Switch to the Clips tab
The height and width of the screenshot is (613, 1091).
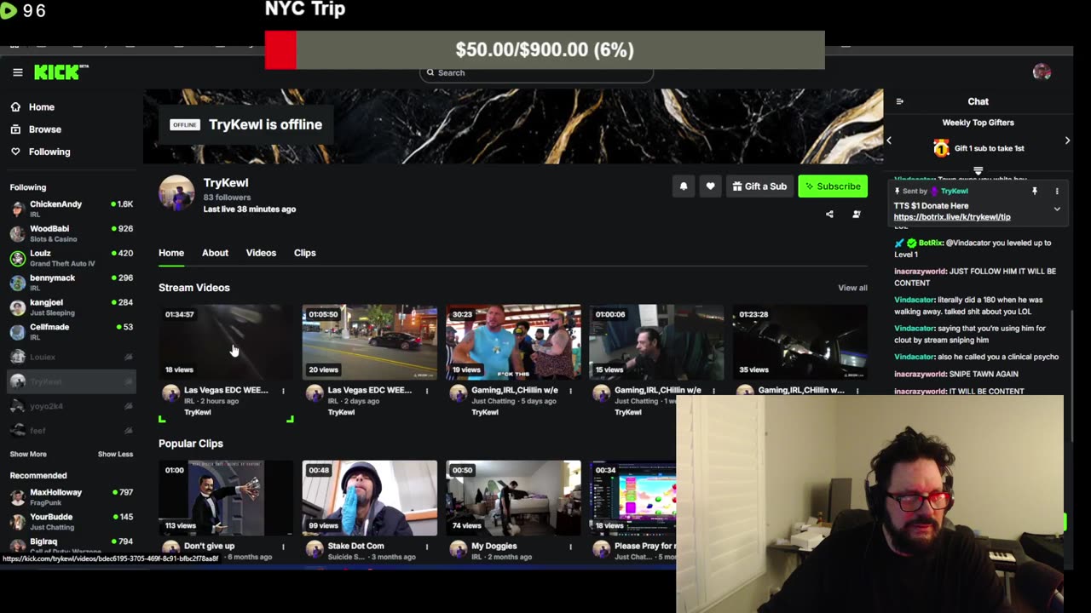coord(304,253)
